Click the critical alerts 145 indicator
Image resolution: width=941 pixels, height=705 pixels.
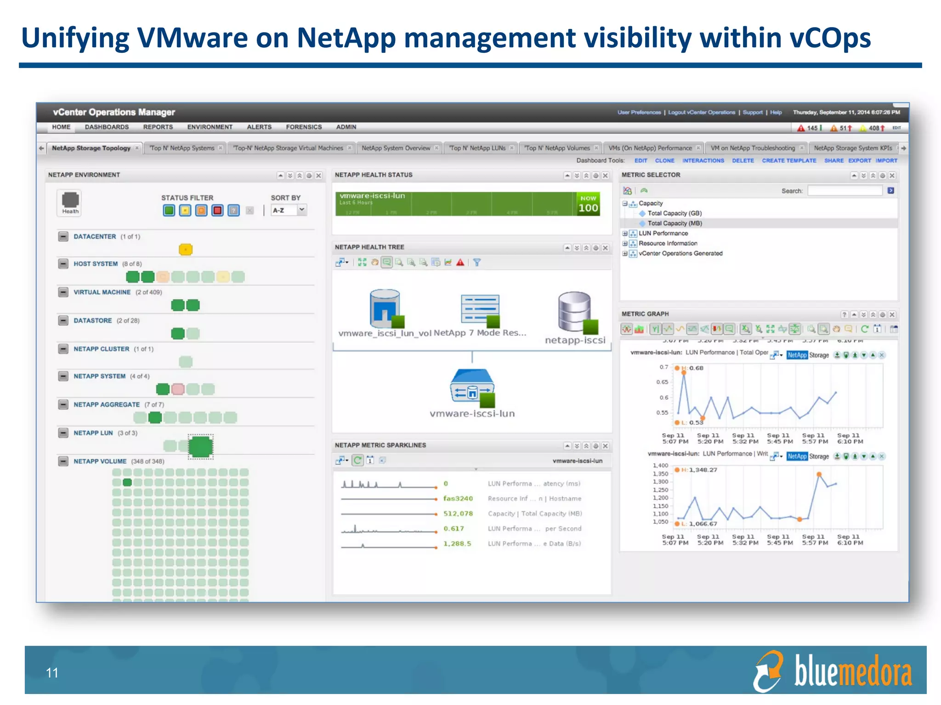[809, 128]
